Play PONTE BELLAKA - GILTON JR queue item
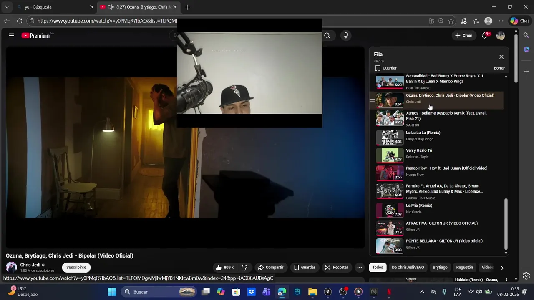Viewport: 534px width, 300px height. coord(436,245)
